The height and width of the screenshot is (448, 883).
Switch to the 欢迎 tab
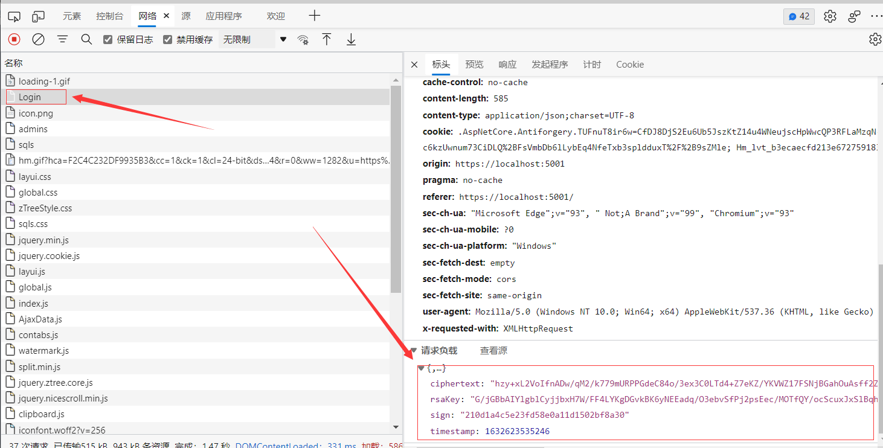(275, 16)
